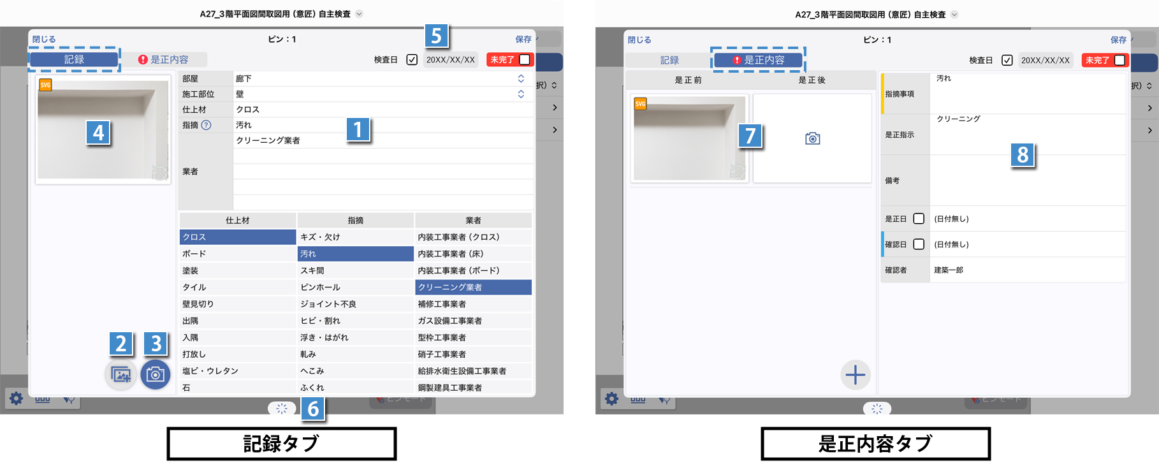Viewport: 1159px width, 468px height.
Task: Tap camera icon in 是正後 photo box
Action: (x=812, y=138)
